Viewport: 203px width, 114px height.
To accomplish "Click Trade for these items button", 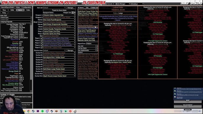I will [x=59, y=10].
